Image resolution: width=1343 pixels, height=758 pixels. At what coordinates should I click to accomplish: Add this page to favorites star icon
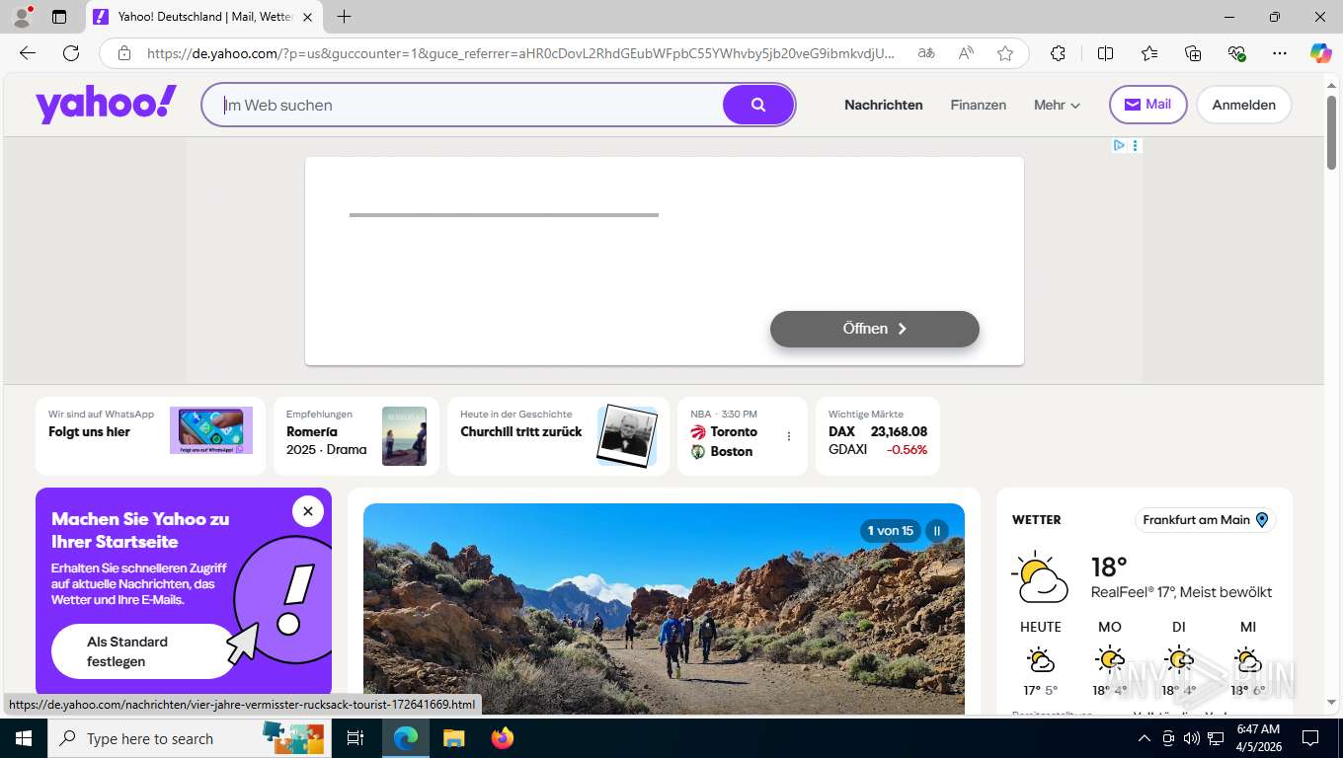[x=1005, y=53]
